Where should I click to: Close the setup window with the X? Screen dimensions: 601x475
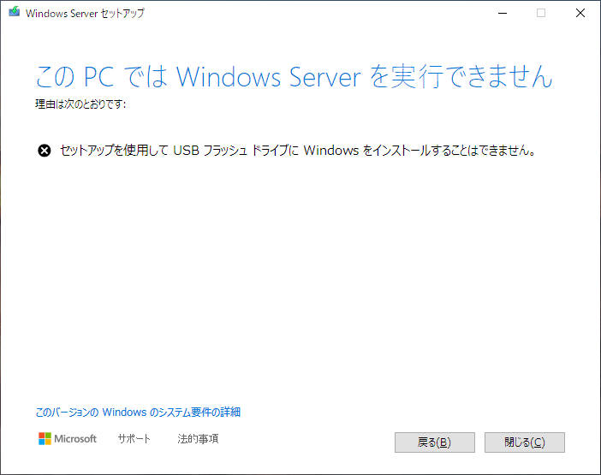point(580,13)
